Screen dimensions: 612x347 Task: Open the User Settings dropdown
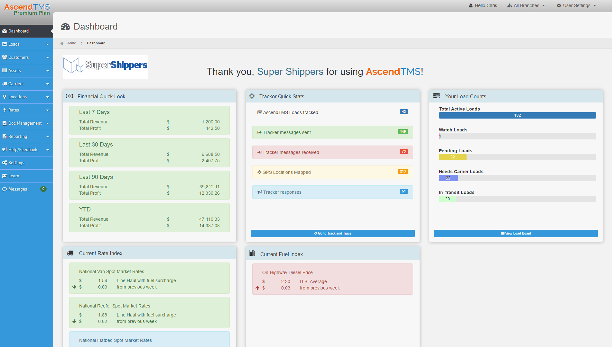577,5
